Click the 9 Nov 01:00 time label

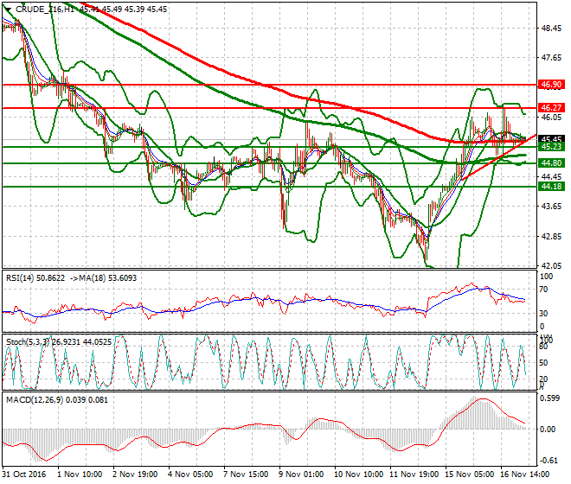(302, 474)
